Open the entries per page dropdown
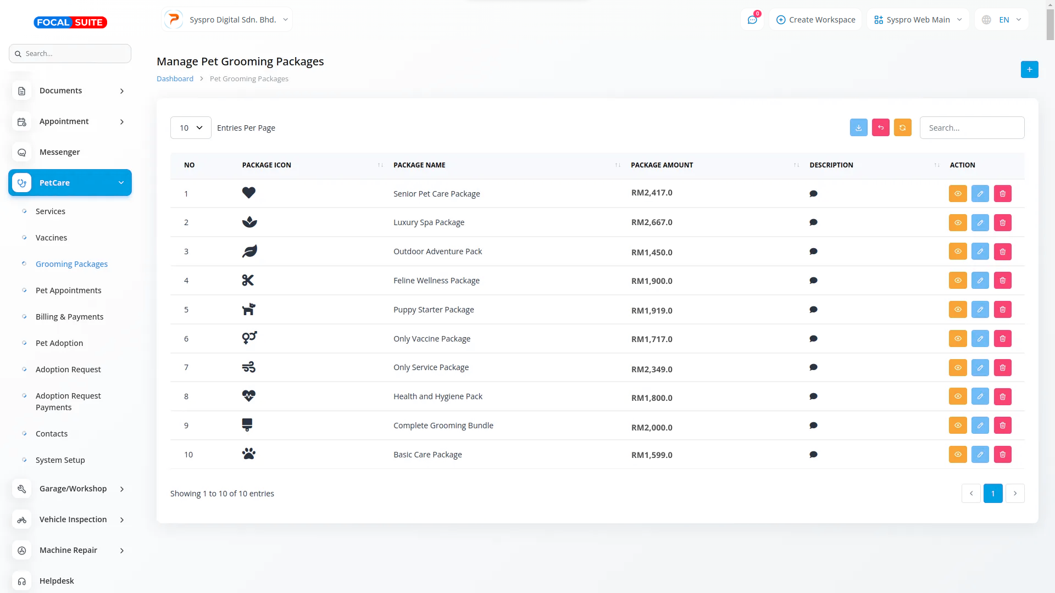Screen dimensions: 1055x593 click(191, 128)
